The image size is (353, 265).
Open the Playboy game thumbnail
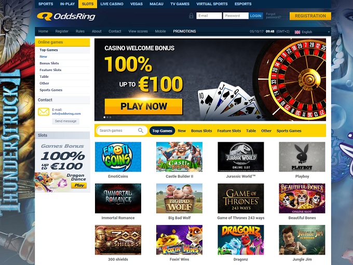(302, 157)
